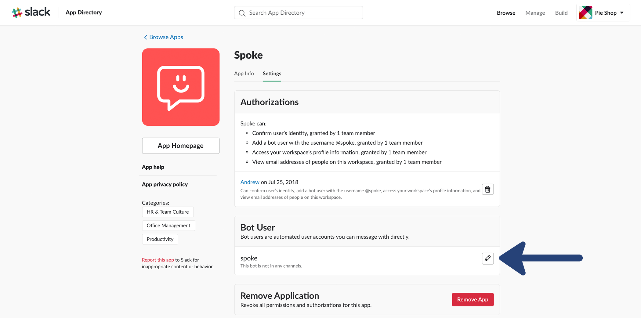Switch to the App Info tab
Viewport: 641px width, 318px height.
(244, 74)
